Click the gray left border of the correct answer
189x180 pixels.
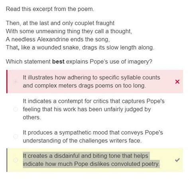[x=7, y=160]
